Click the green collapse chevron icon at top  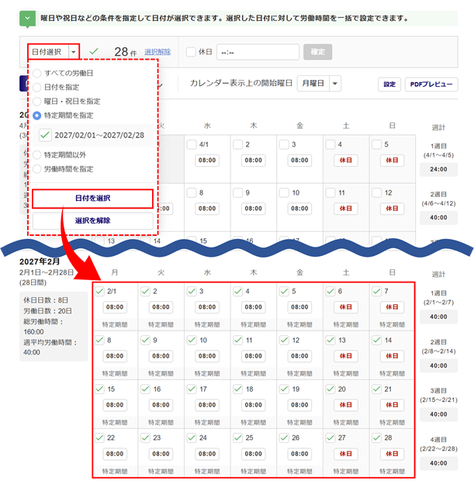coord(28,16)
